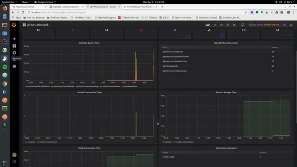Viewport: 297px width, 167px height.
Task: Sort Data Set Query Executions by Value column
Action: 275,47
